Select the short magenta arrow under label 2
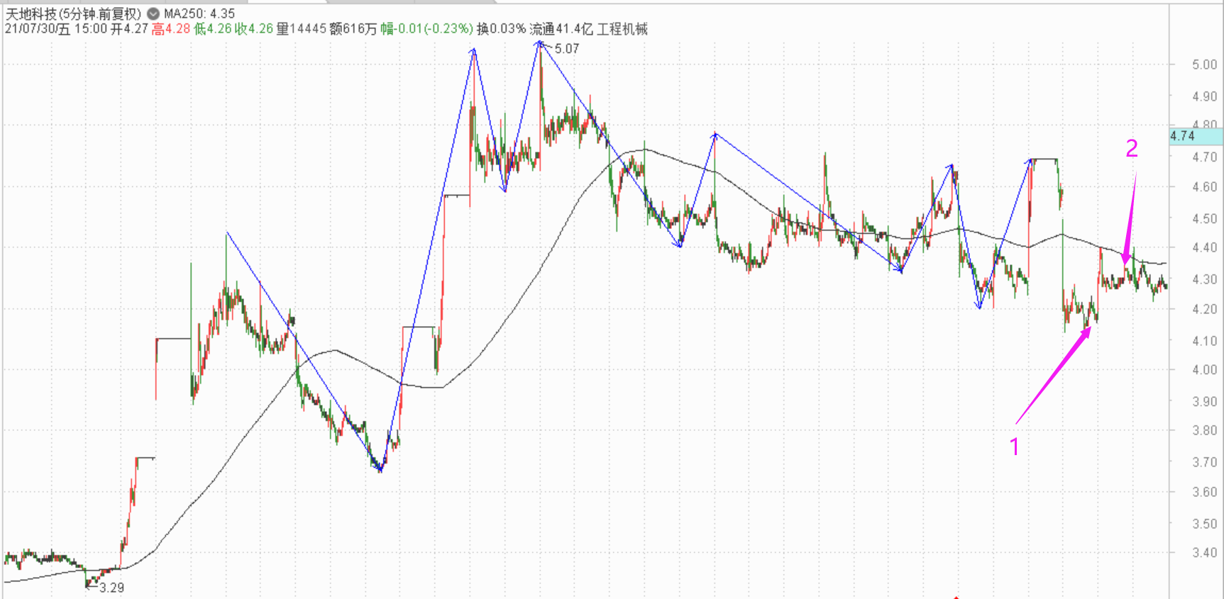Image resolution: width=1224 pixels, height=599 pixels. tap(1130, 220)
